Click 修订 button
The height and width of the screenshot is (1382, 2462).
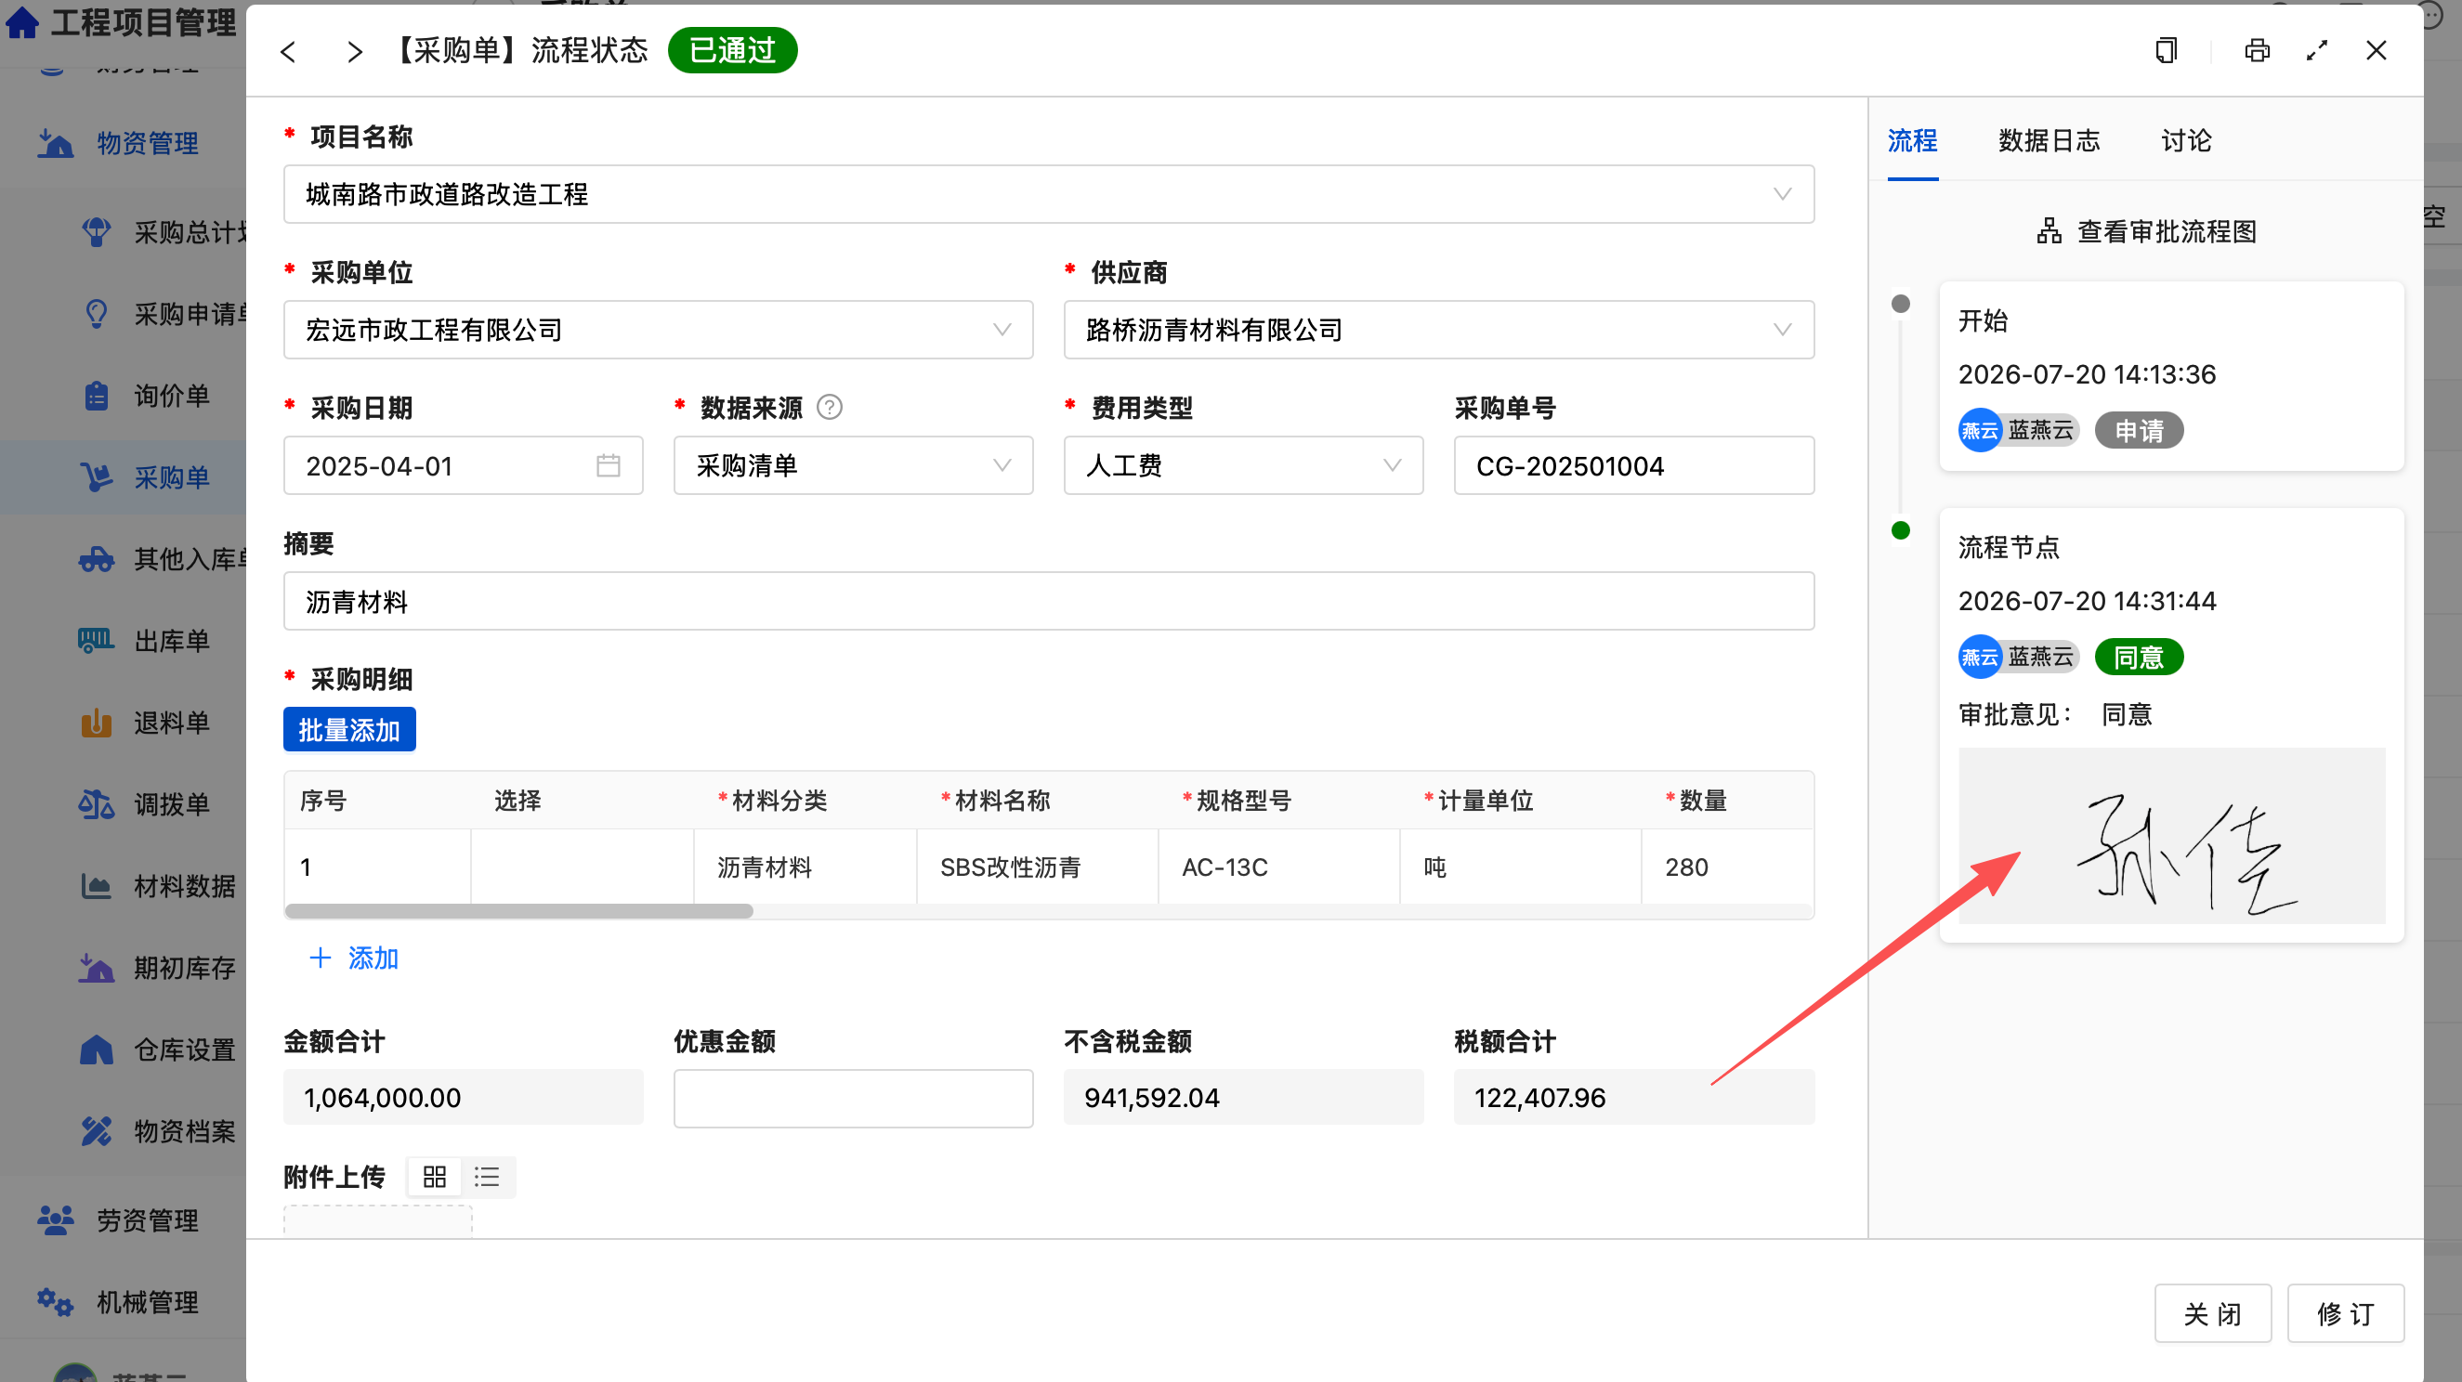[x=2345, y=1313]
